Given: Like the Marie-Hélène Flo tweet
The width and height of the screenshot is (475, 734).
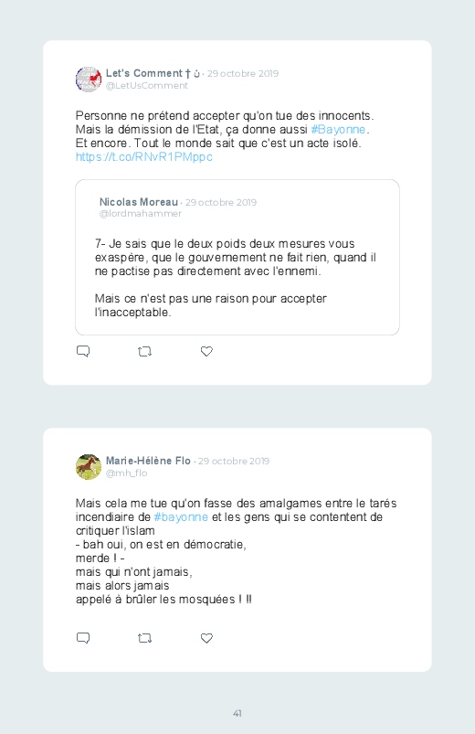Looking at the screenshot, I should (206, 638).
